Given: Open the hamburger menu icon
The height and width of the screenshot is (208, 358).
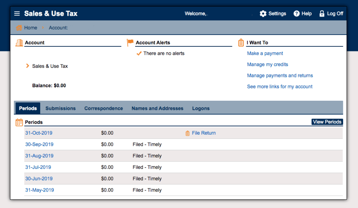Looking at the screenshot, I should click(17, 14).
